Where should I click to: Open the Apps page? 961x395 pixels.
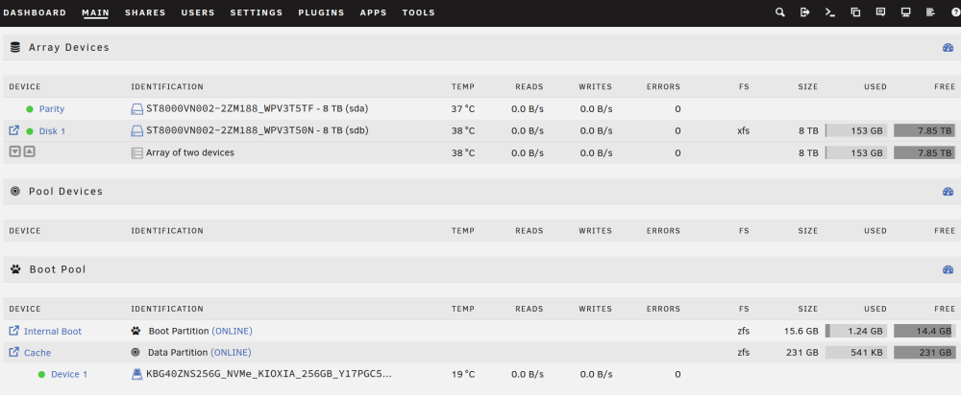tap(374, 12)
